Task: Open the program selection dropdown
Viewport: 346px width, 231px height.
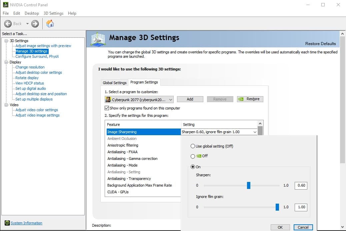Action: (171, 99)
